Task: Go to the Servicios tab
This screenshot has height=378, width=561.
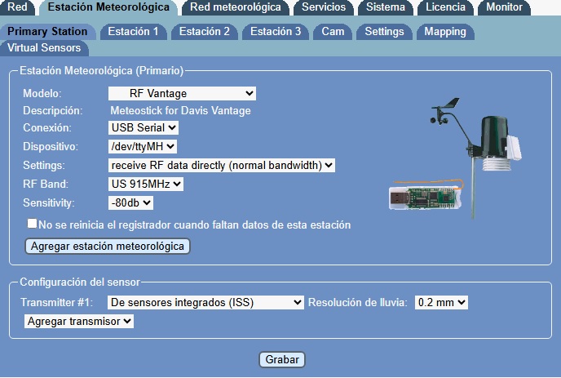Action: [x=323, y=7]
